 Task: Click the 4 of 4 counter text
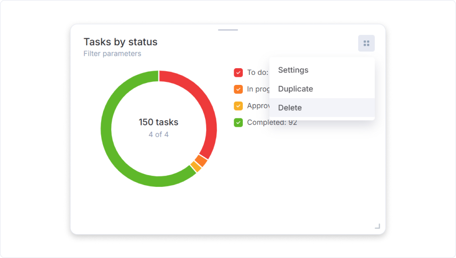158,134
